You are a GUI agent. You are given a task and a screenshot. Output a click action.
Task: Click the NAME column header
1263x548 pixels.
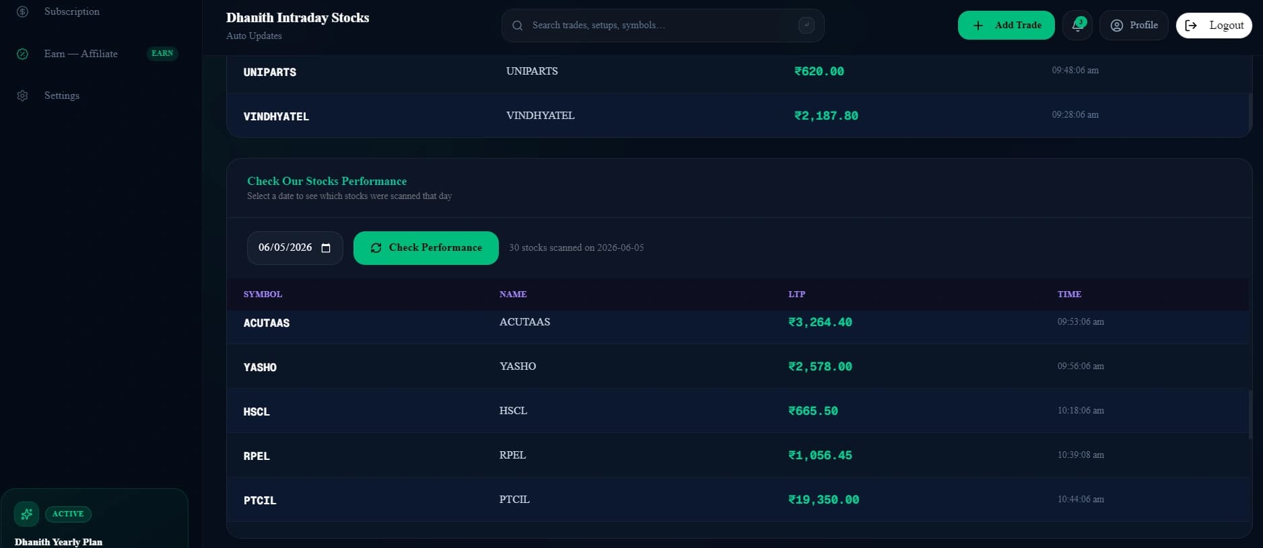click(x=513, y=295)
